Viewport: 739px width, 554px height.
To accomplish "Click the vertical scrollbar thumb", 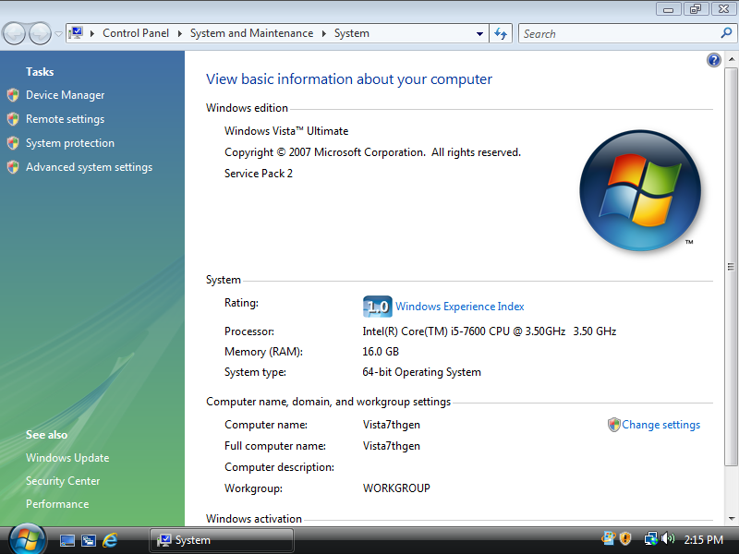I will pyautogui.click(x=731, y=267).
